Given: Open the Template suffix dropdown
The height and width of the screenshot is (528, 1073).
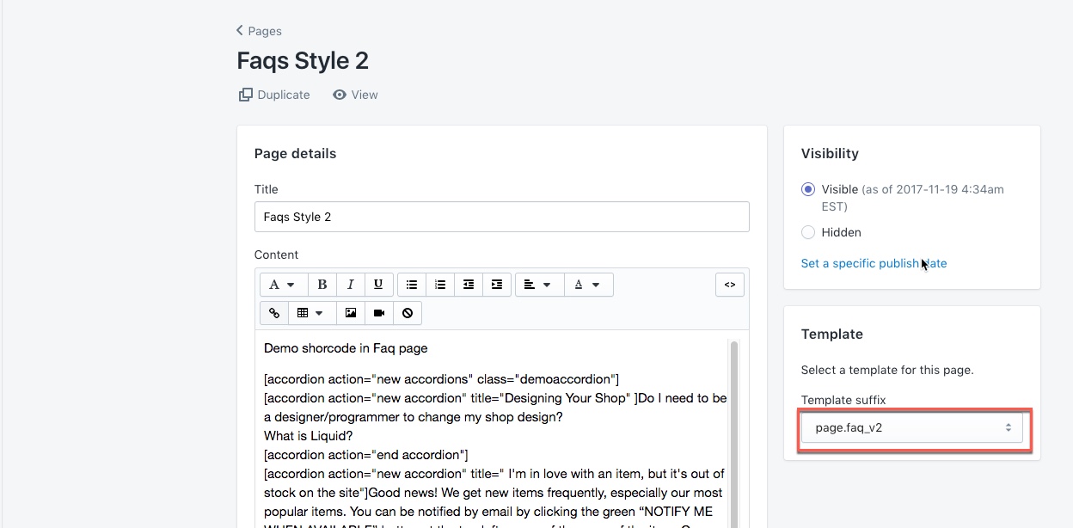Looking at the screenshot, I should [912, 427].
